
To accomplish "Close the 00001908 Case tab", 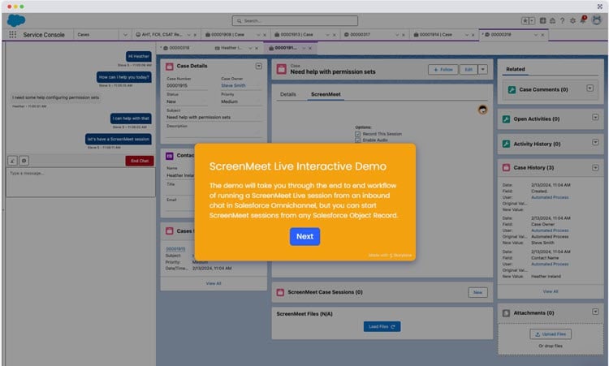I will coord(265,35).
